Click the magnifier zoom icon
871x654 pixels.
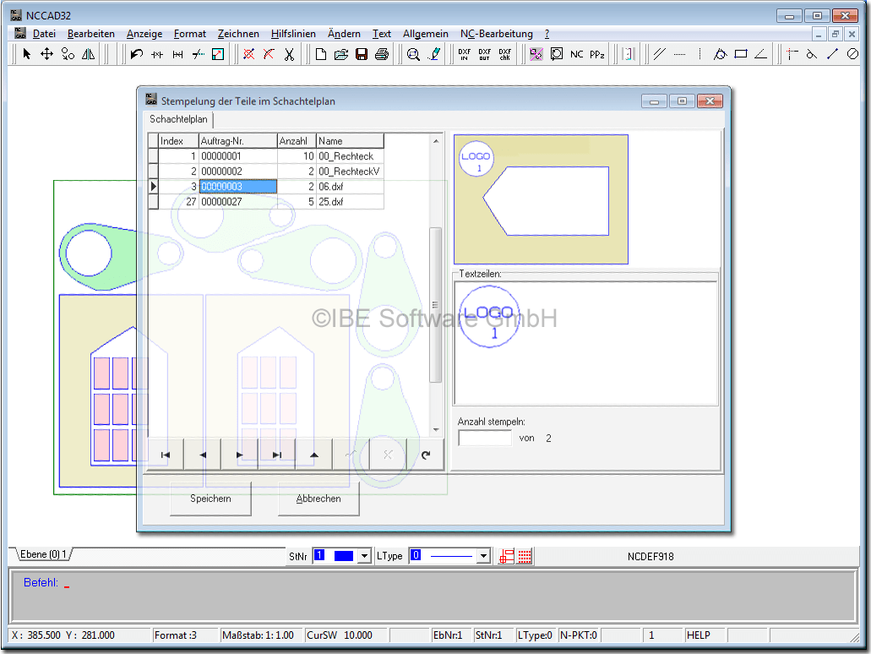[x=413, y=54]
